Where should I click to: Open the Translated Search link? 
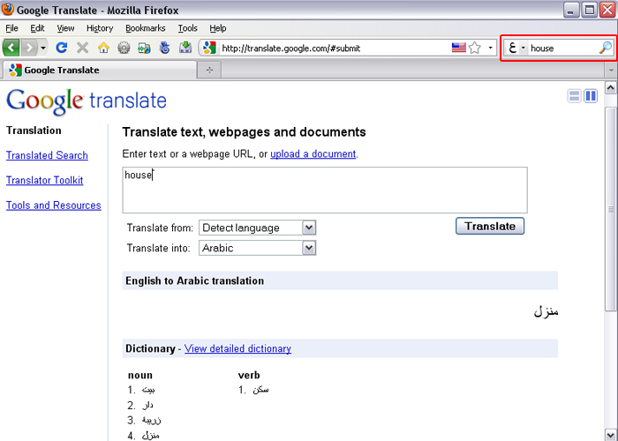click(47, 155)
